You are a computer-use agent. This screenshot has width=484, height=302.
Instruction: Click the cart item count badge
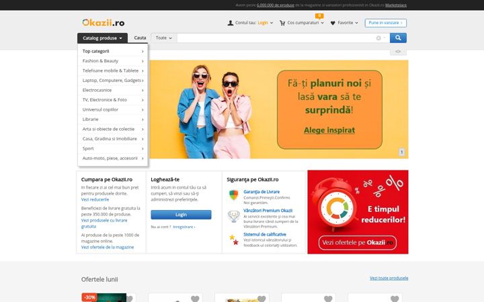click(x=319, y=15)
